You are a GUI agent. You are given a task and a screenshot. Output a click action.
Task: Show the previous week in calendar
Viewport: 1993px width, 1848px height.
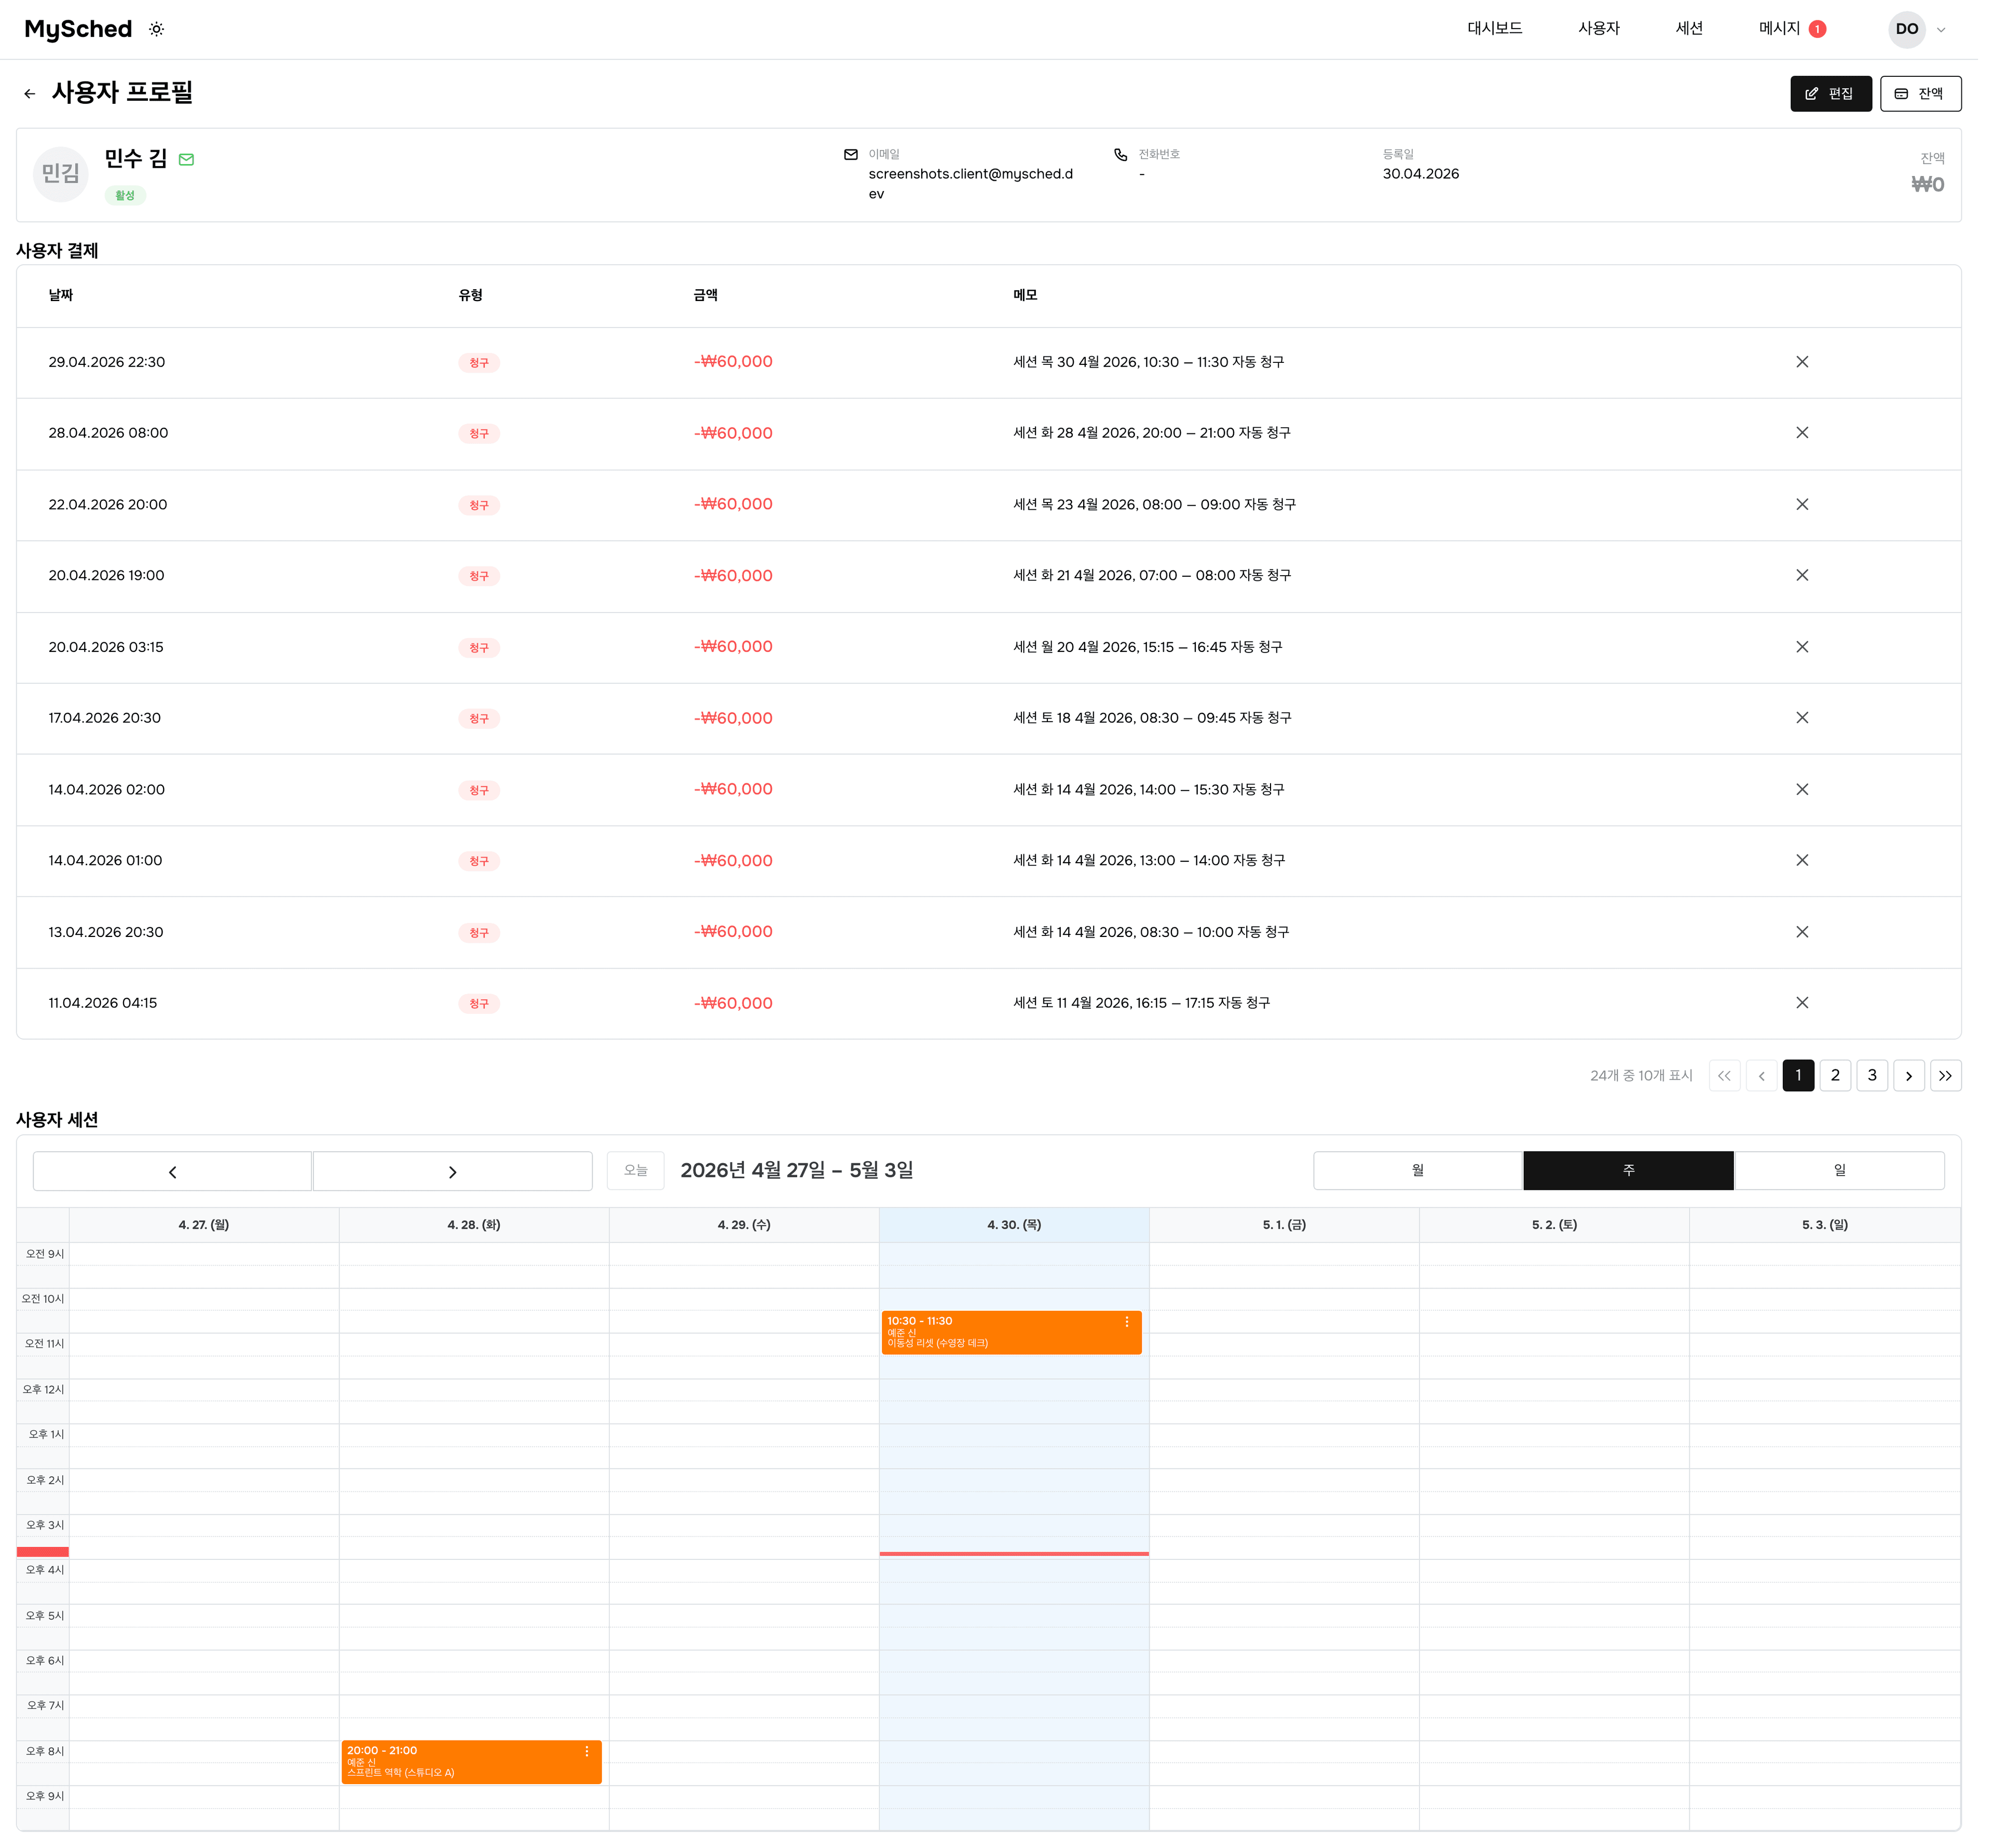click(172, 1172)
